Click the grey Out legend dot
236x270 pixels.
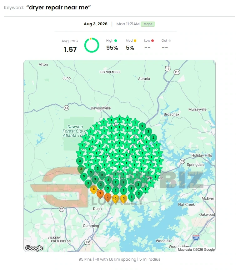pyautogui.click(x=170, y=41)
